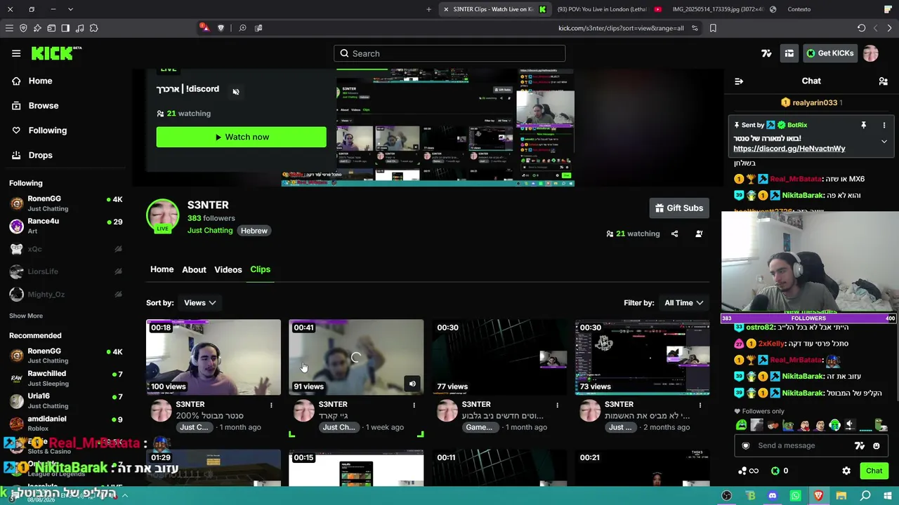This screenshot has width=899, height=505.
Task: Click the Get KICKs button
Action: coord(829,53)
